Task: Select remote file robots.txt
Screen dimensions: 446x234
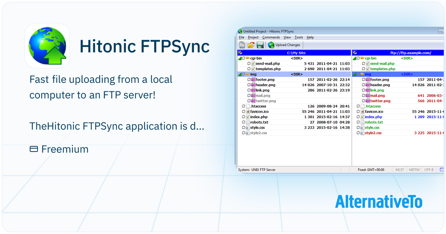Action: tap(374, 122)
